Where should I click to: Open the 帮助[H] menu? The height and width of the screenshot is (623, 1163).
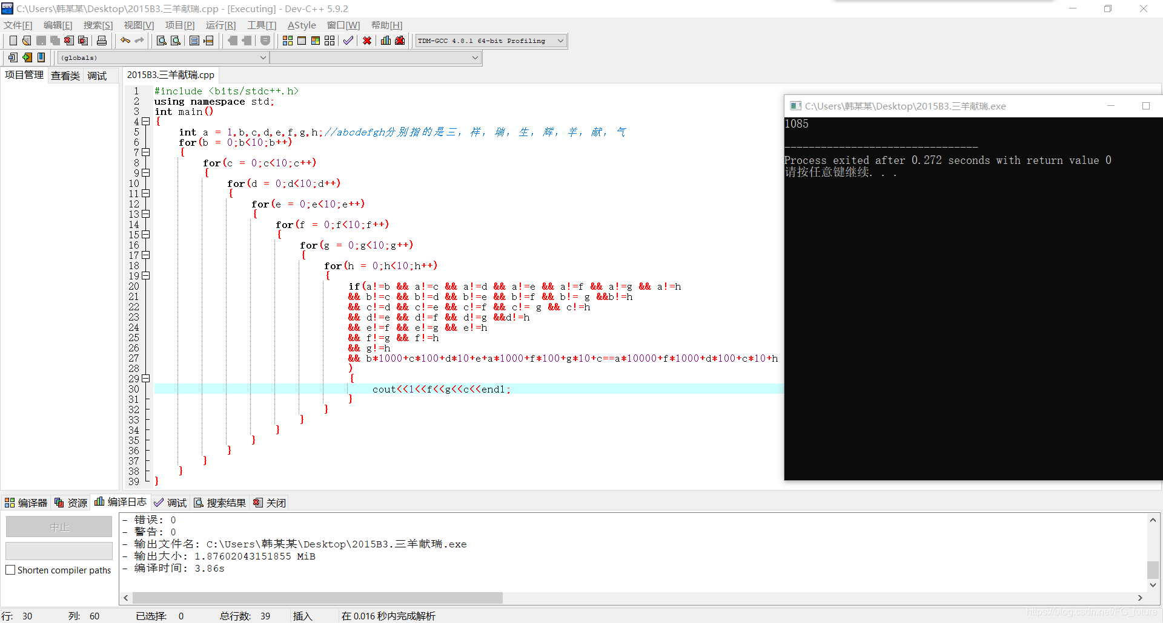tap(386, 25)
